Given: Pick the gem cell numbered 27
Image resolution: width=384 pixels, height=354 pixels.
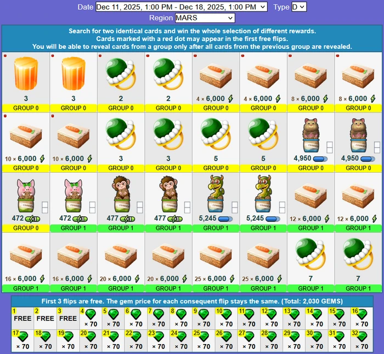Looking at the screenshot, I should 249,340.
